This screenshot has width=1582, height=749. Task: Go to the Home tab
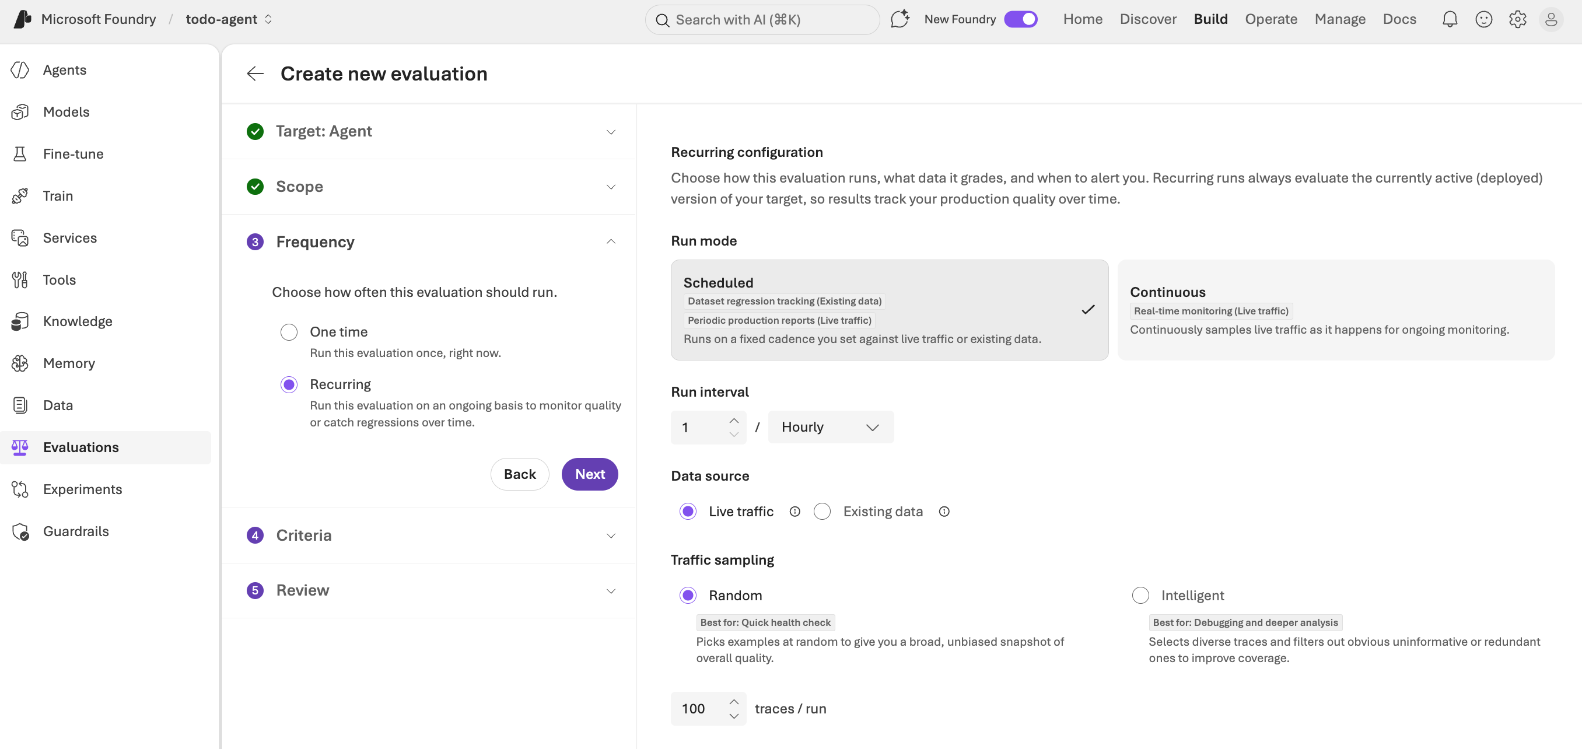point(1083,19)
